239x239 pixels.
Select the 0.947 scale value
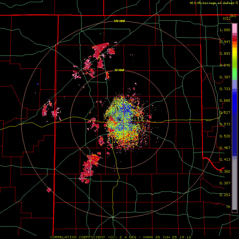(225, 42)
